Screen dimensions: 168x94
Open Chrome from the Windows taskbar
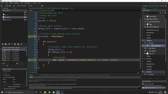(x=49, y=92)
